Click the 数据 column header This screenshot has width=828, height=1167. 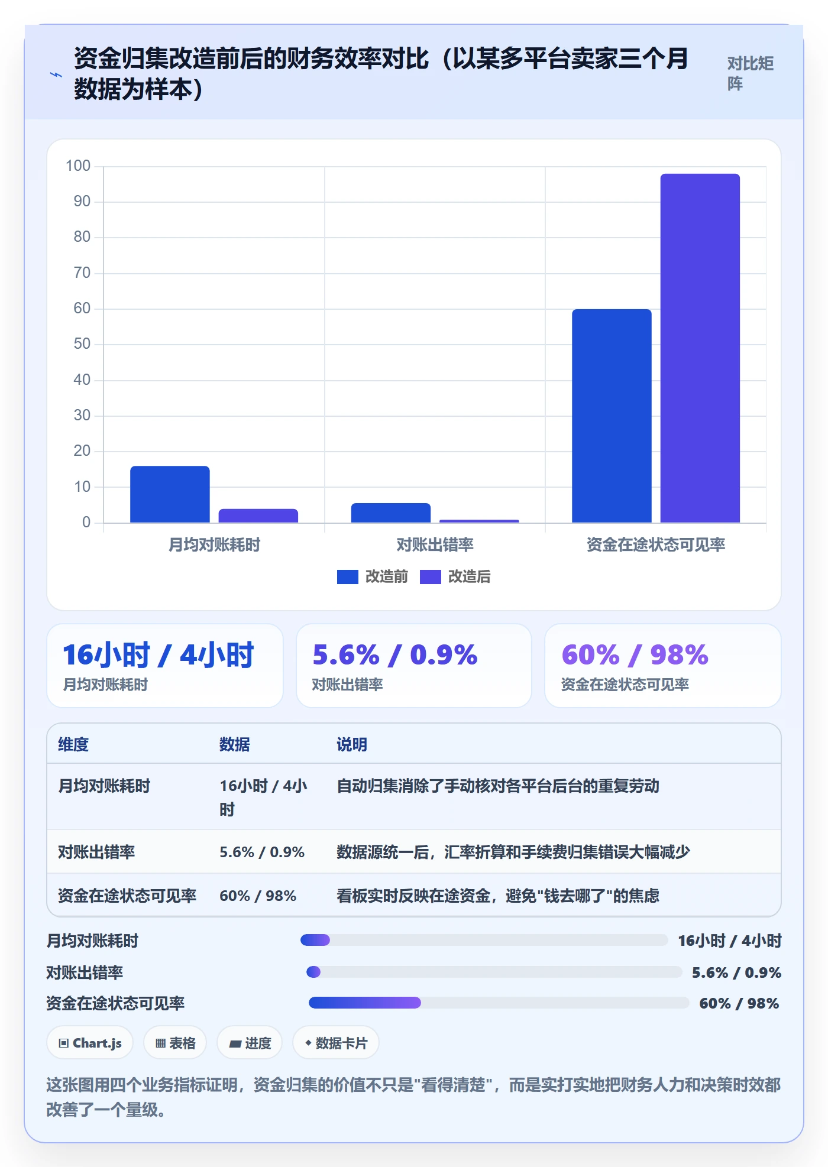coord(235,744)
